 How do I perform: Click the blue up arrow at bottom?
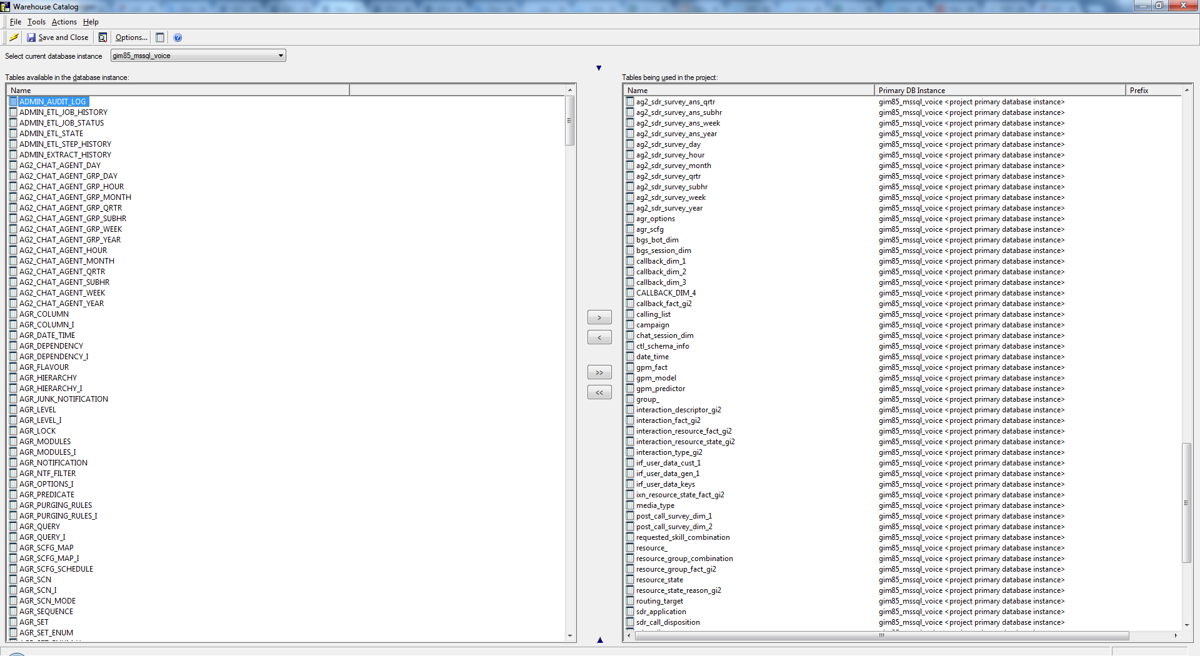tap(599, 640)
